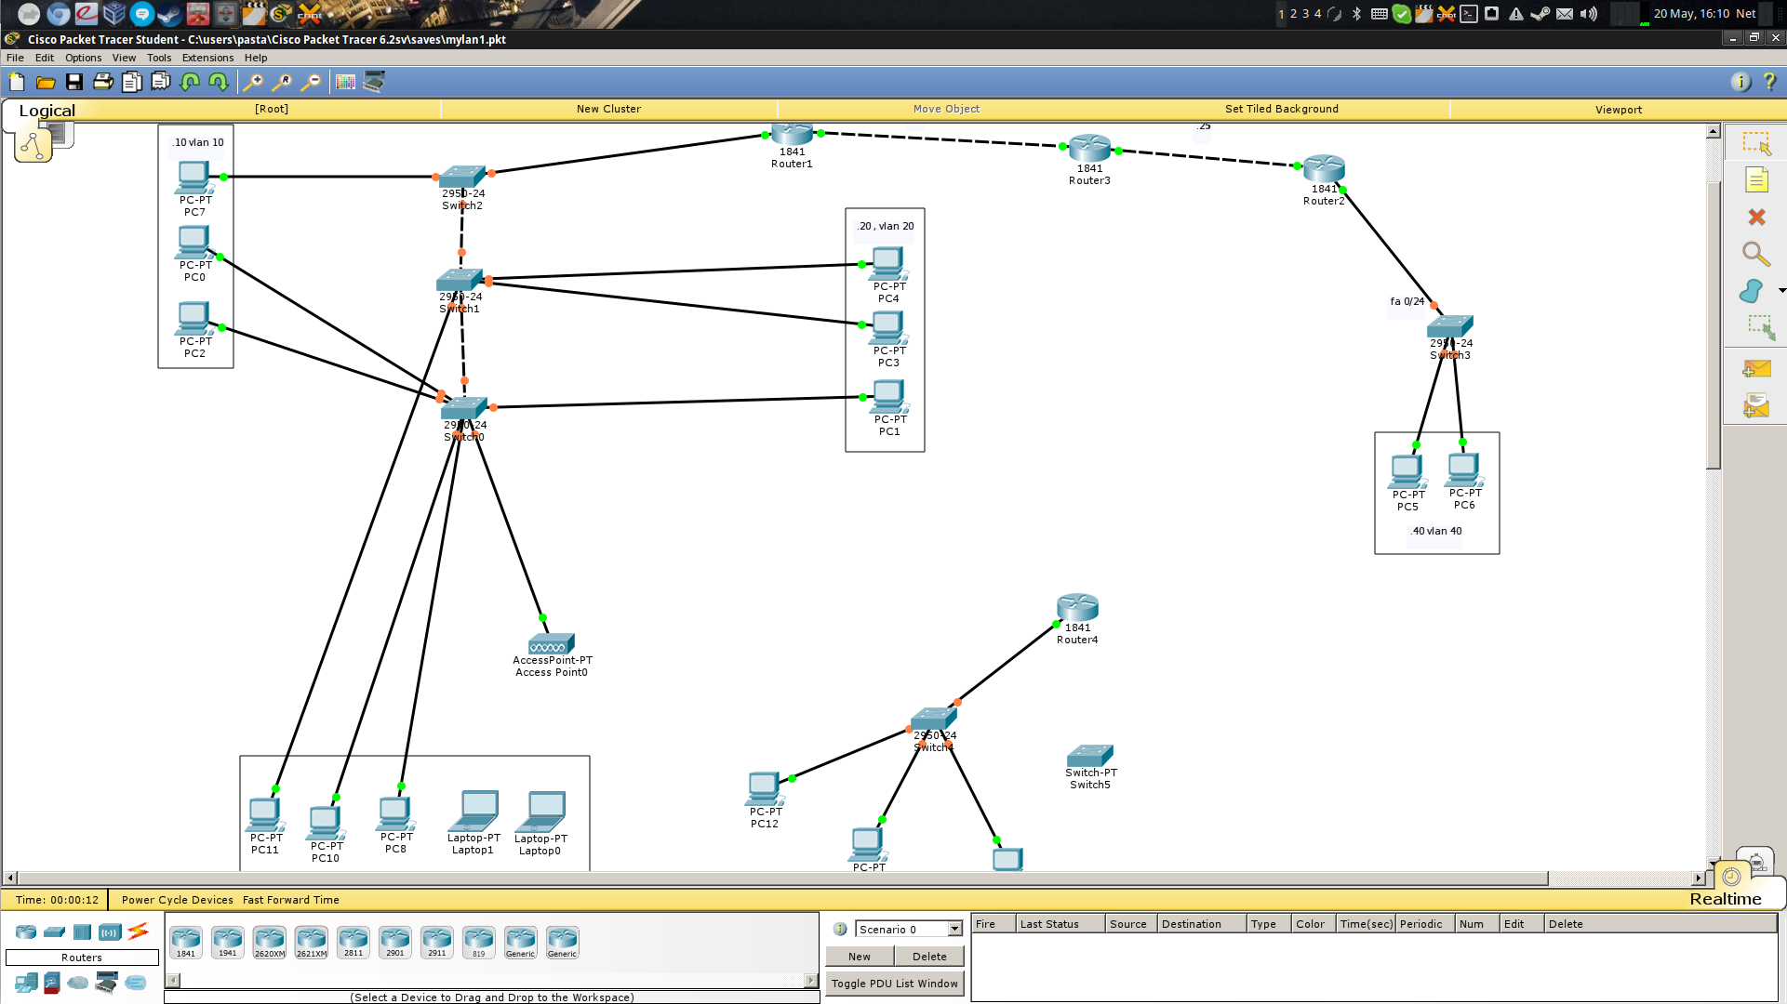Click the terminal icon in system tray
This screenshot has width=1787, height=1004.
pyautogui.click(x=1469, y=13)
